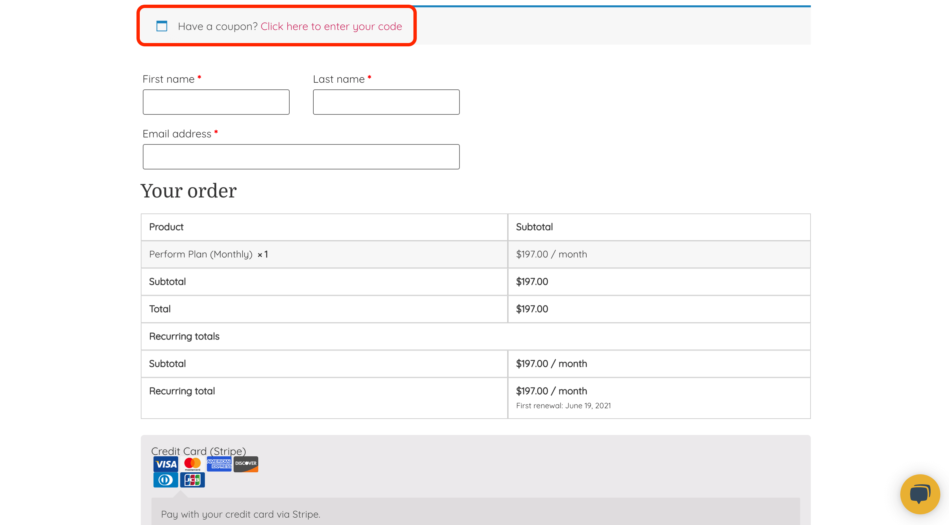
Task: Focus the Last name field
Action: 386,102
